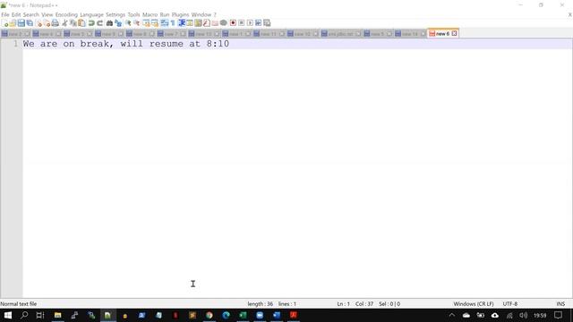This screenshot has height=322, width=573.
Task: Open the Windows Start menu
Action: [8, 315]
